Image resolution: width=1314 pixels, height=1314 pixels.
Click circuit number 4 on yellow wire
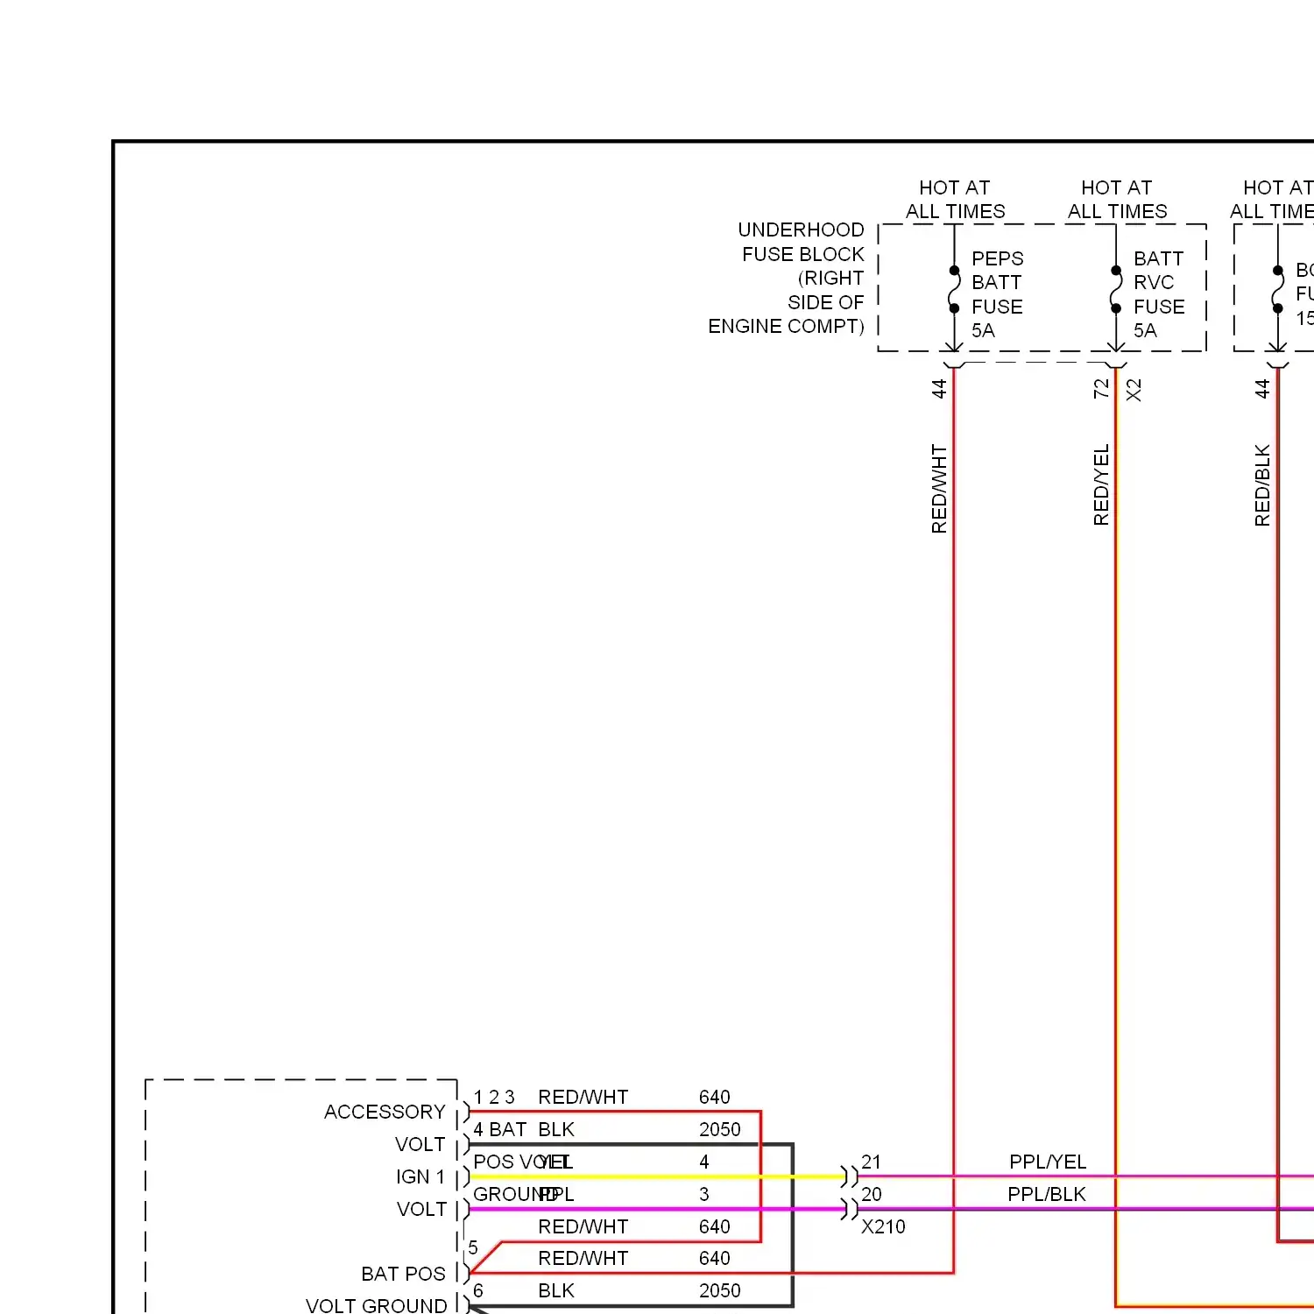704,1162
